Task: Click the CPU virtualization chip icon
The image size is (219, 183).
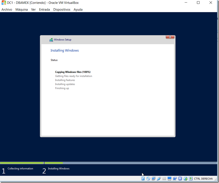Action: [x=180, y=179]
